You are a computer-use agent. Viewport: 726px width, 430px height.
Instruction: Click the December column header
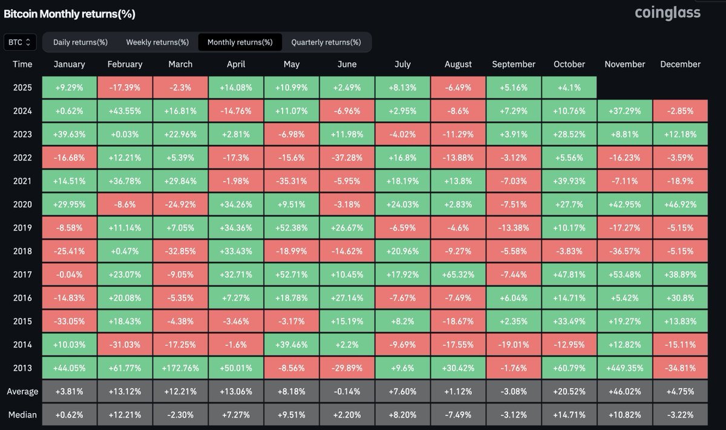(680, 64)
